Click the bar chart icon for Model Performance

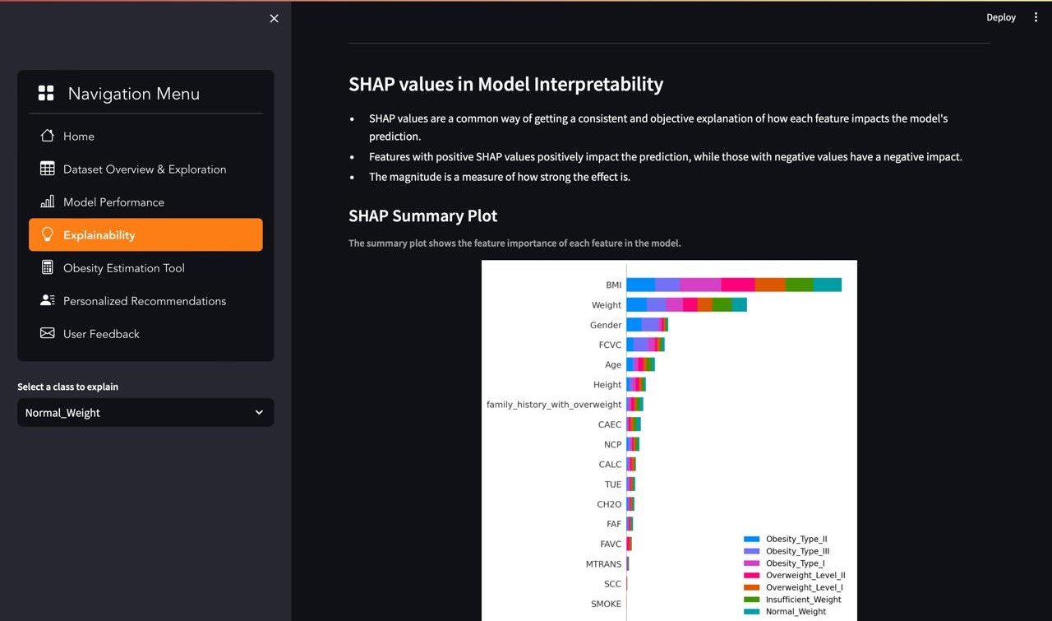click(x=48, y=202)
